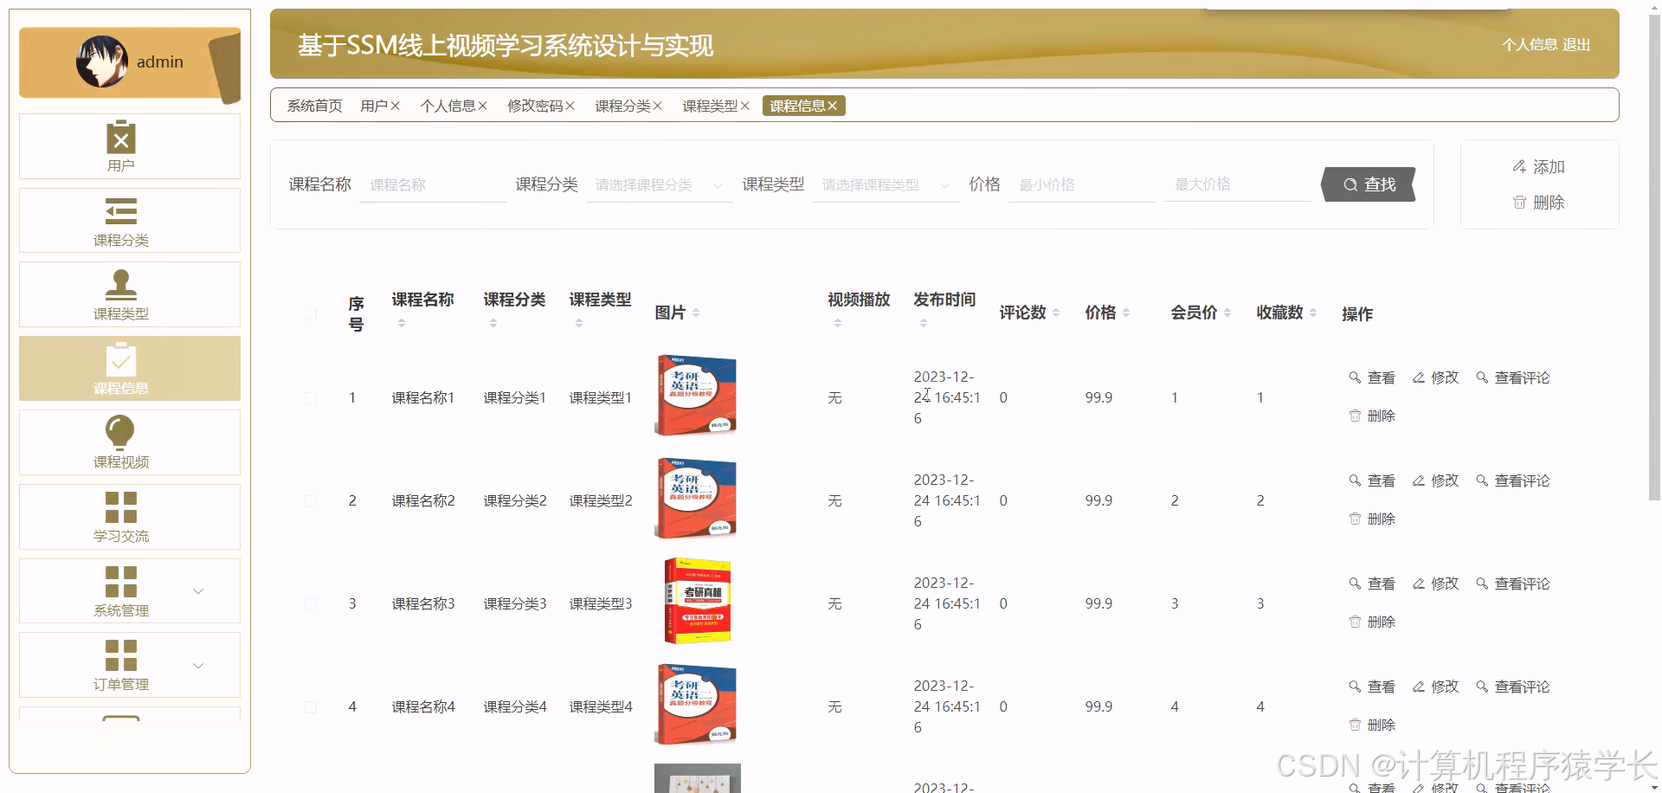The width and height of the screenshot is (1662, 793).
Task: Click 查看评论 for 课程名称4 row
Action: coord(1512,687)
